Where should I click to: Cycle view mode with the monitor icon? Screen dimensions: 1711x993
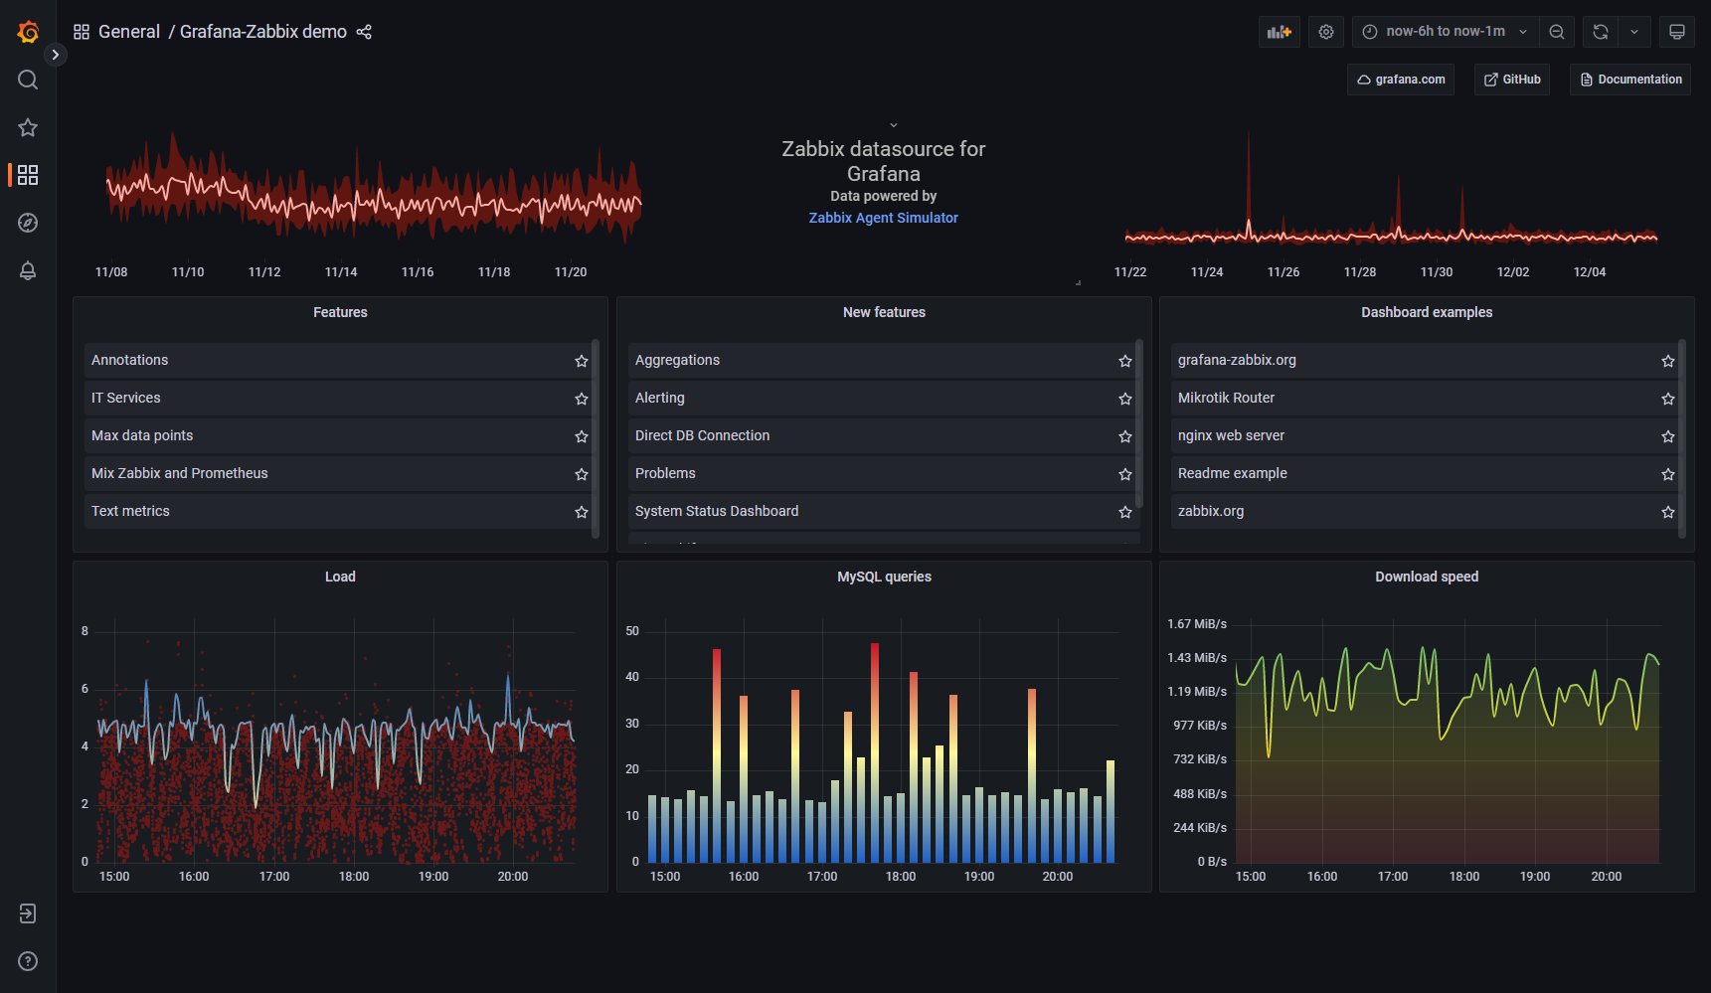[x=1677, y=32]
